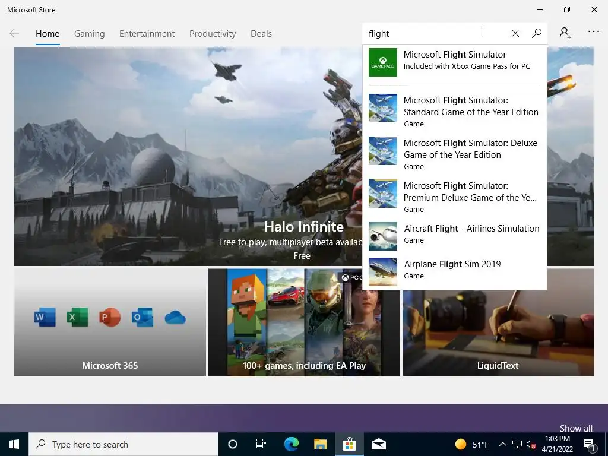608x456 pixels.
Task: Click Standard Game of the Year Edition thumbnail
Action: click(x=383, y=108)
